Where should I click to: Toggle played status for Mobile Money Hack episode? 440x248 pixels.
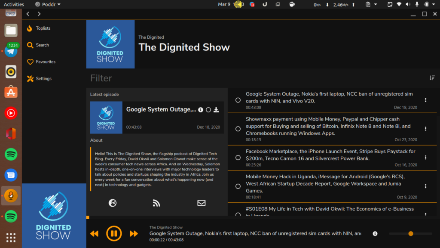click(238, 186)
